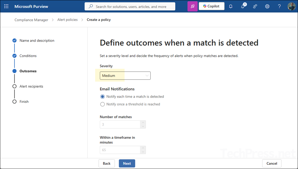The width and height of the screenshot is (298, 169).
Task: Click the purple rocket icon
Action: [193, 6]
